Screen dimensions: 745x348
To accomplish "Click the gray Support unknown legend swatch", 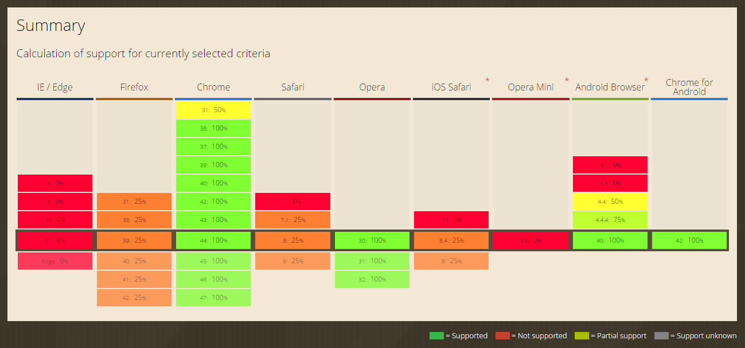I will click(x=661, y=335).
